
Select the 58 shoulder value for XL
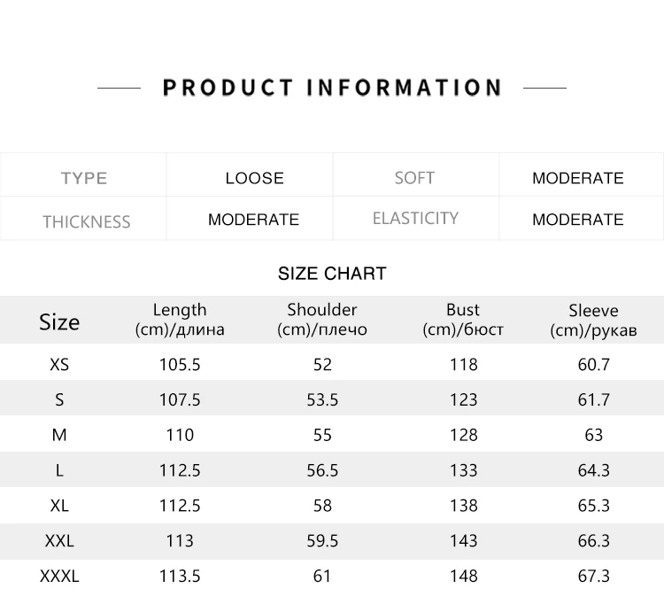point(322,506)
